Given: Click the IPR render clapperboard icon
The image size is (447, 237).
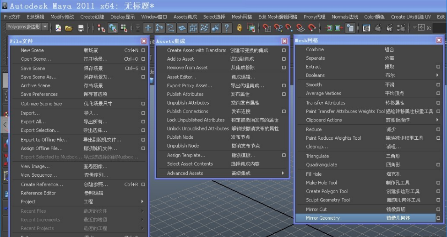Looking at the screenshot, I should [389, 28].
